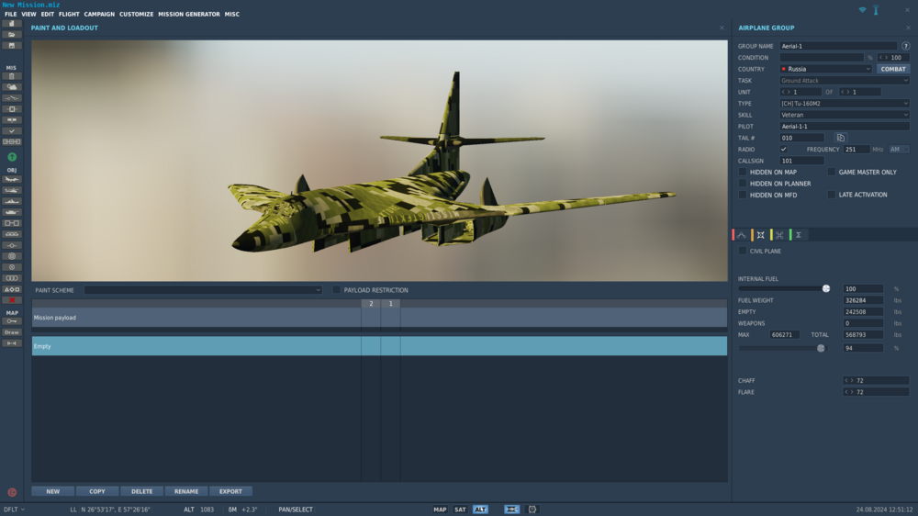Open the EDIT menu
The image size is (918, 516).
pos(48,14)
